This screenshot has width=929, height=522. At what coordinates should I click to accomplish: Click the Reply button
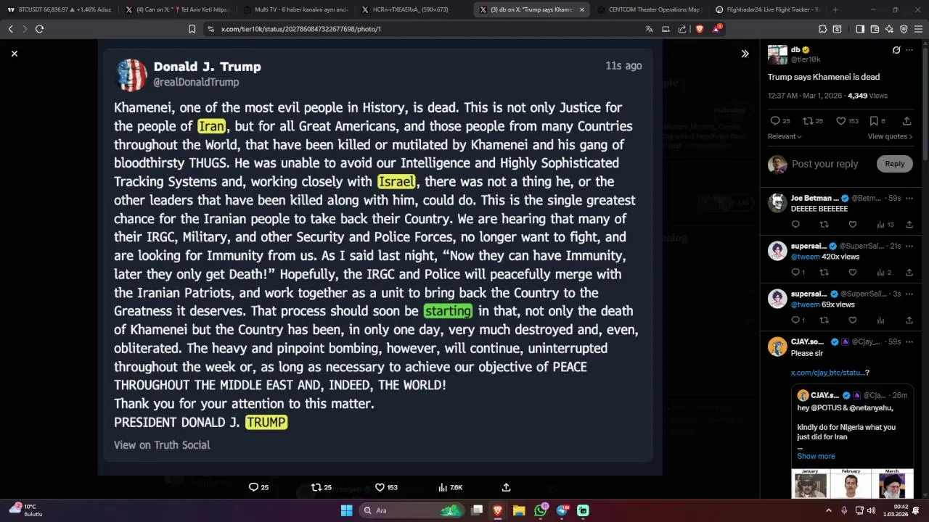894,164
